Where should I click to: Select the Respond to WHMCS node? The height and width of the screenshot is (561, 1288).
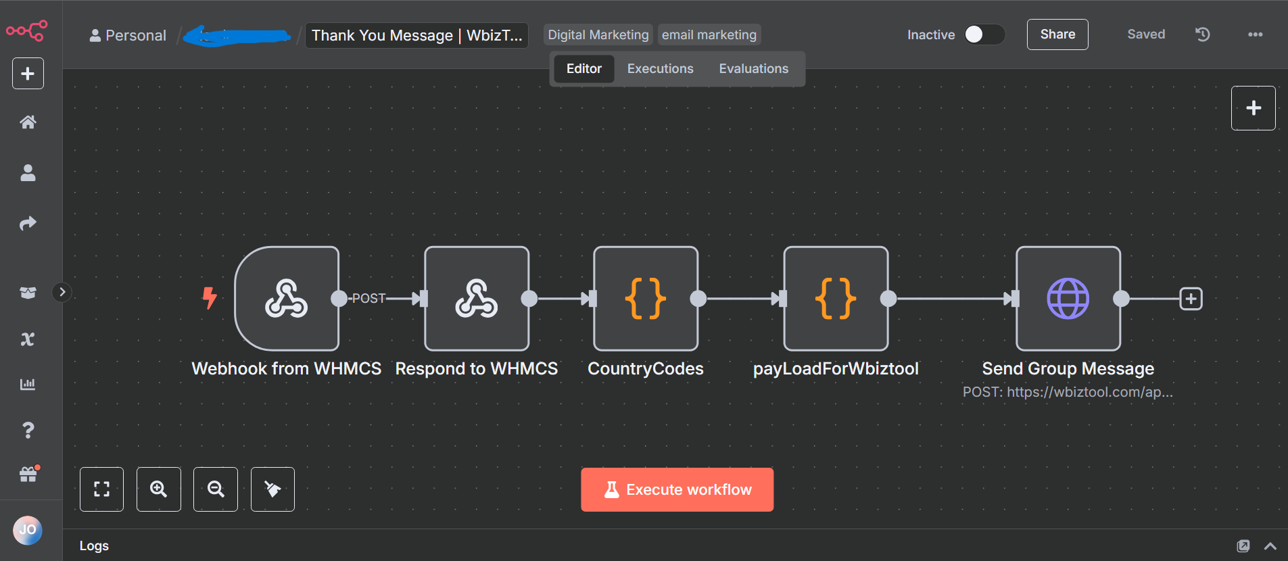pos(477,298)
